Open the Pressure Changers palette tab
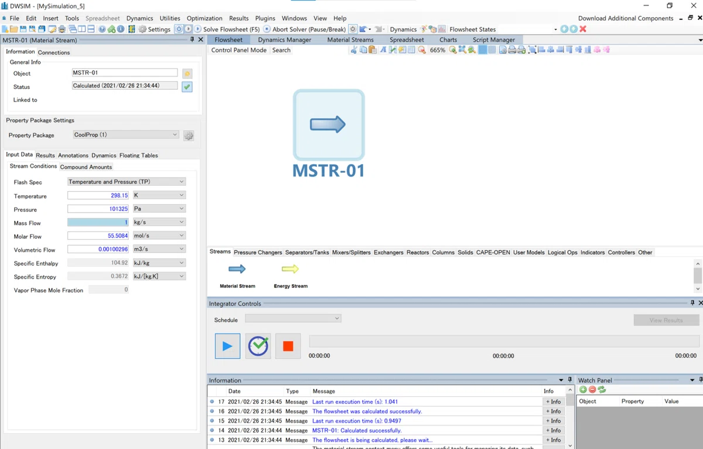 coord(258,253)
